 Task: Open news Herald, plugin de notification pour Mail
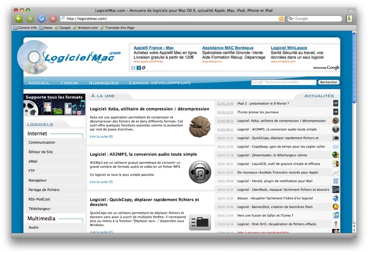click(275, 181)
